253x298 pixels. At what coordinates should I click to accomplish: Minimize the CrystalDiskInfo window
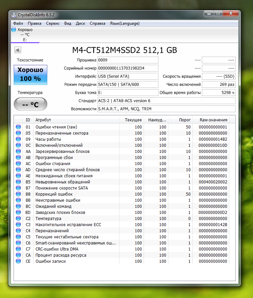coord(209,14)
